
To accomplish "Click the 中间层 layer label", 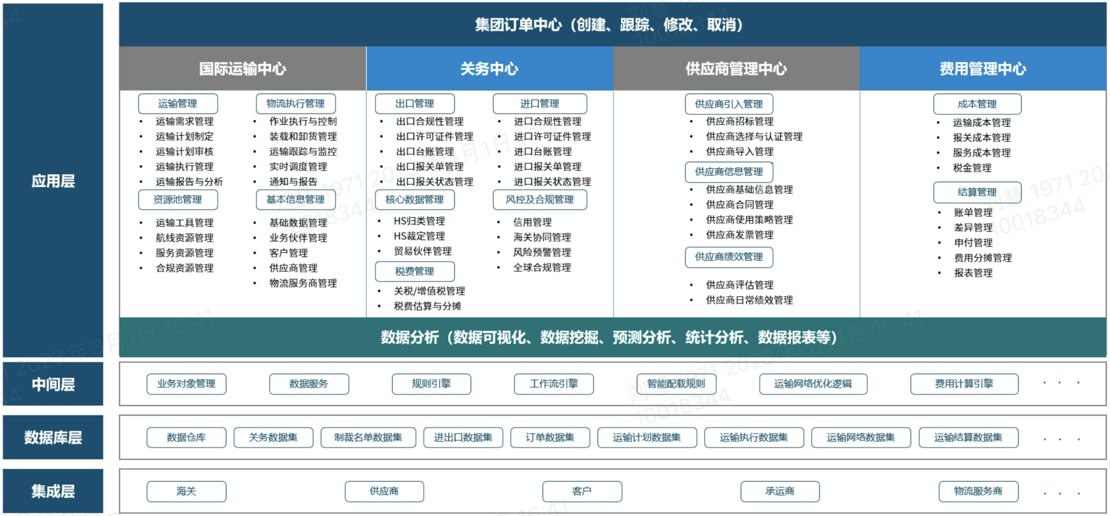I will point(53,384).
